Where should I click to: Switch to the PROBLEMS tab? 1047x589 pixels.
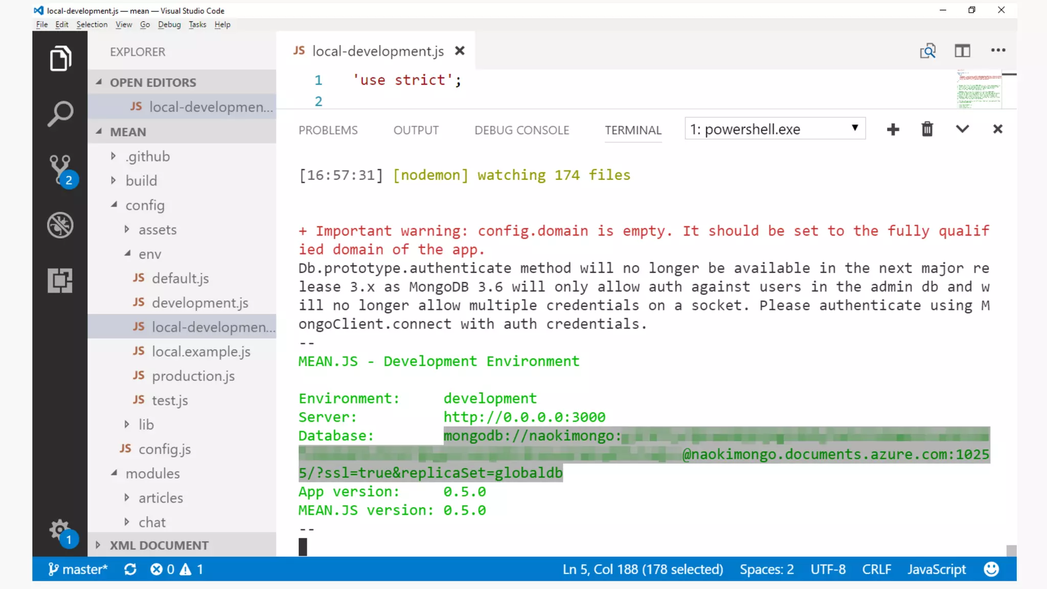tap(328, 130)
